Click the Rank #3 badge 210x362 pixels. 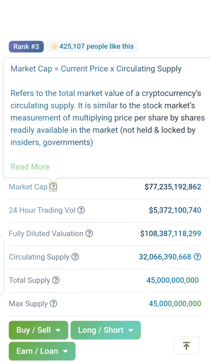pos(26,47)
